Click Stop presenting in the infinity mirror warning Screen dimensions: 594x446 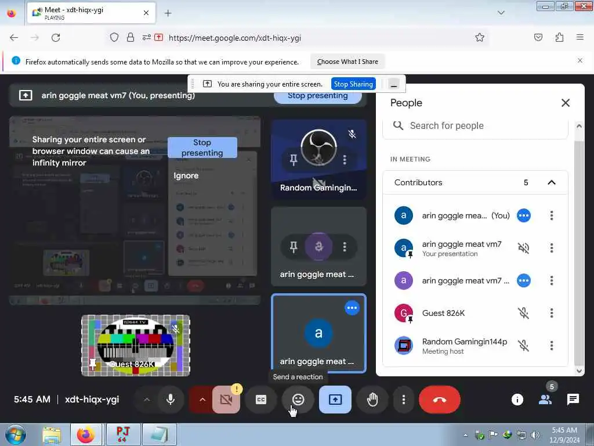coord(202,148)
